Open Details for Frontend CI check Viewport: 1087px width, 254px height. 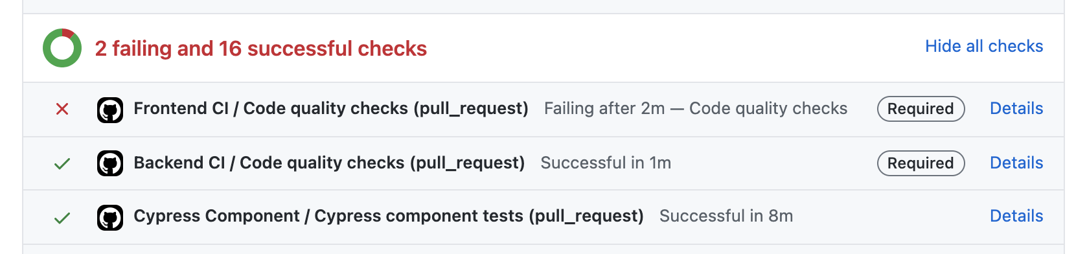click(1016, 108)
